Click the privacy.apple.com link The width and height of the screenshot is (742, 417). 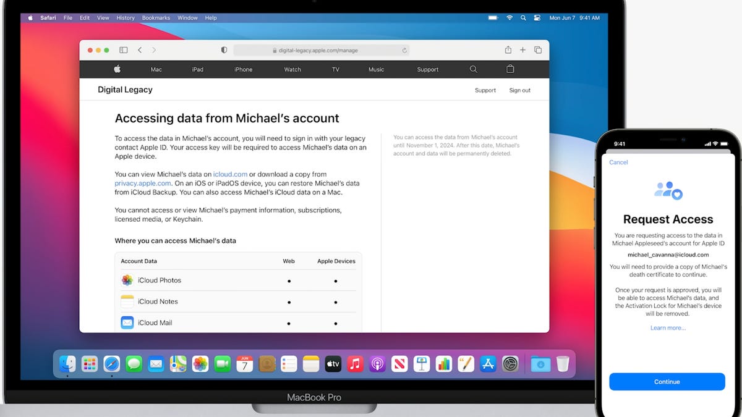[x=143, y=183]
